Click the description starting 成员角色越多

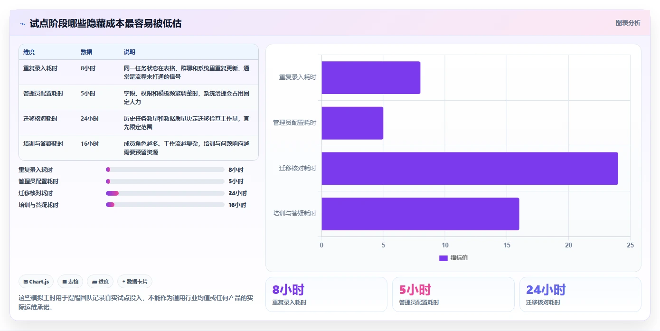(x=187, y=148)
